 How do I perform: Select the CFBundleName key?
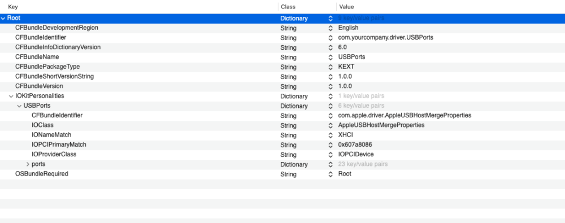(x=37, y=57)
